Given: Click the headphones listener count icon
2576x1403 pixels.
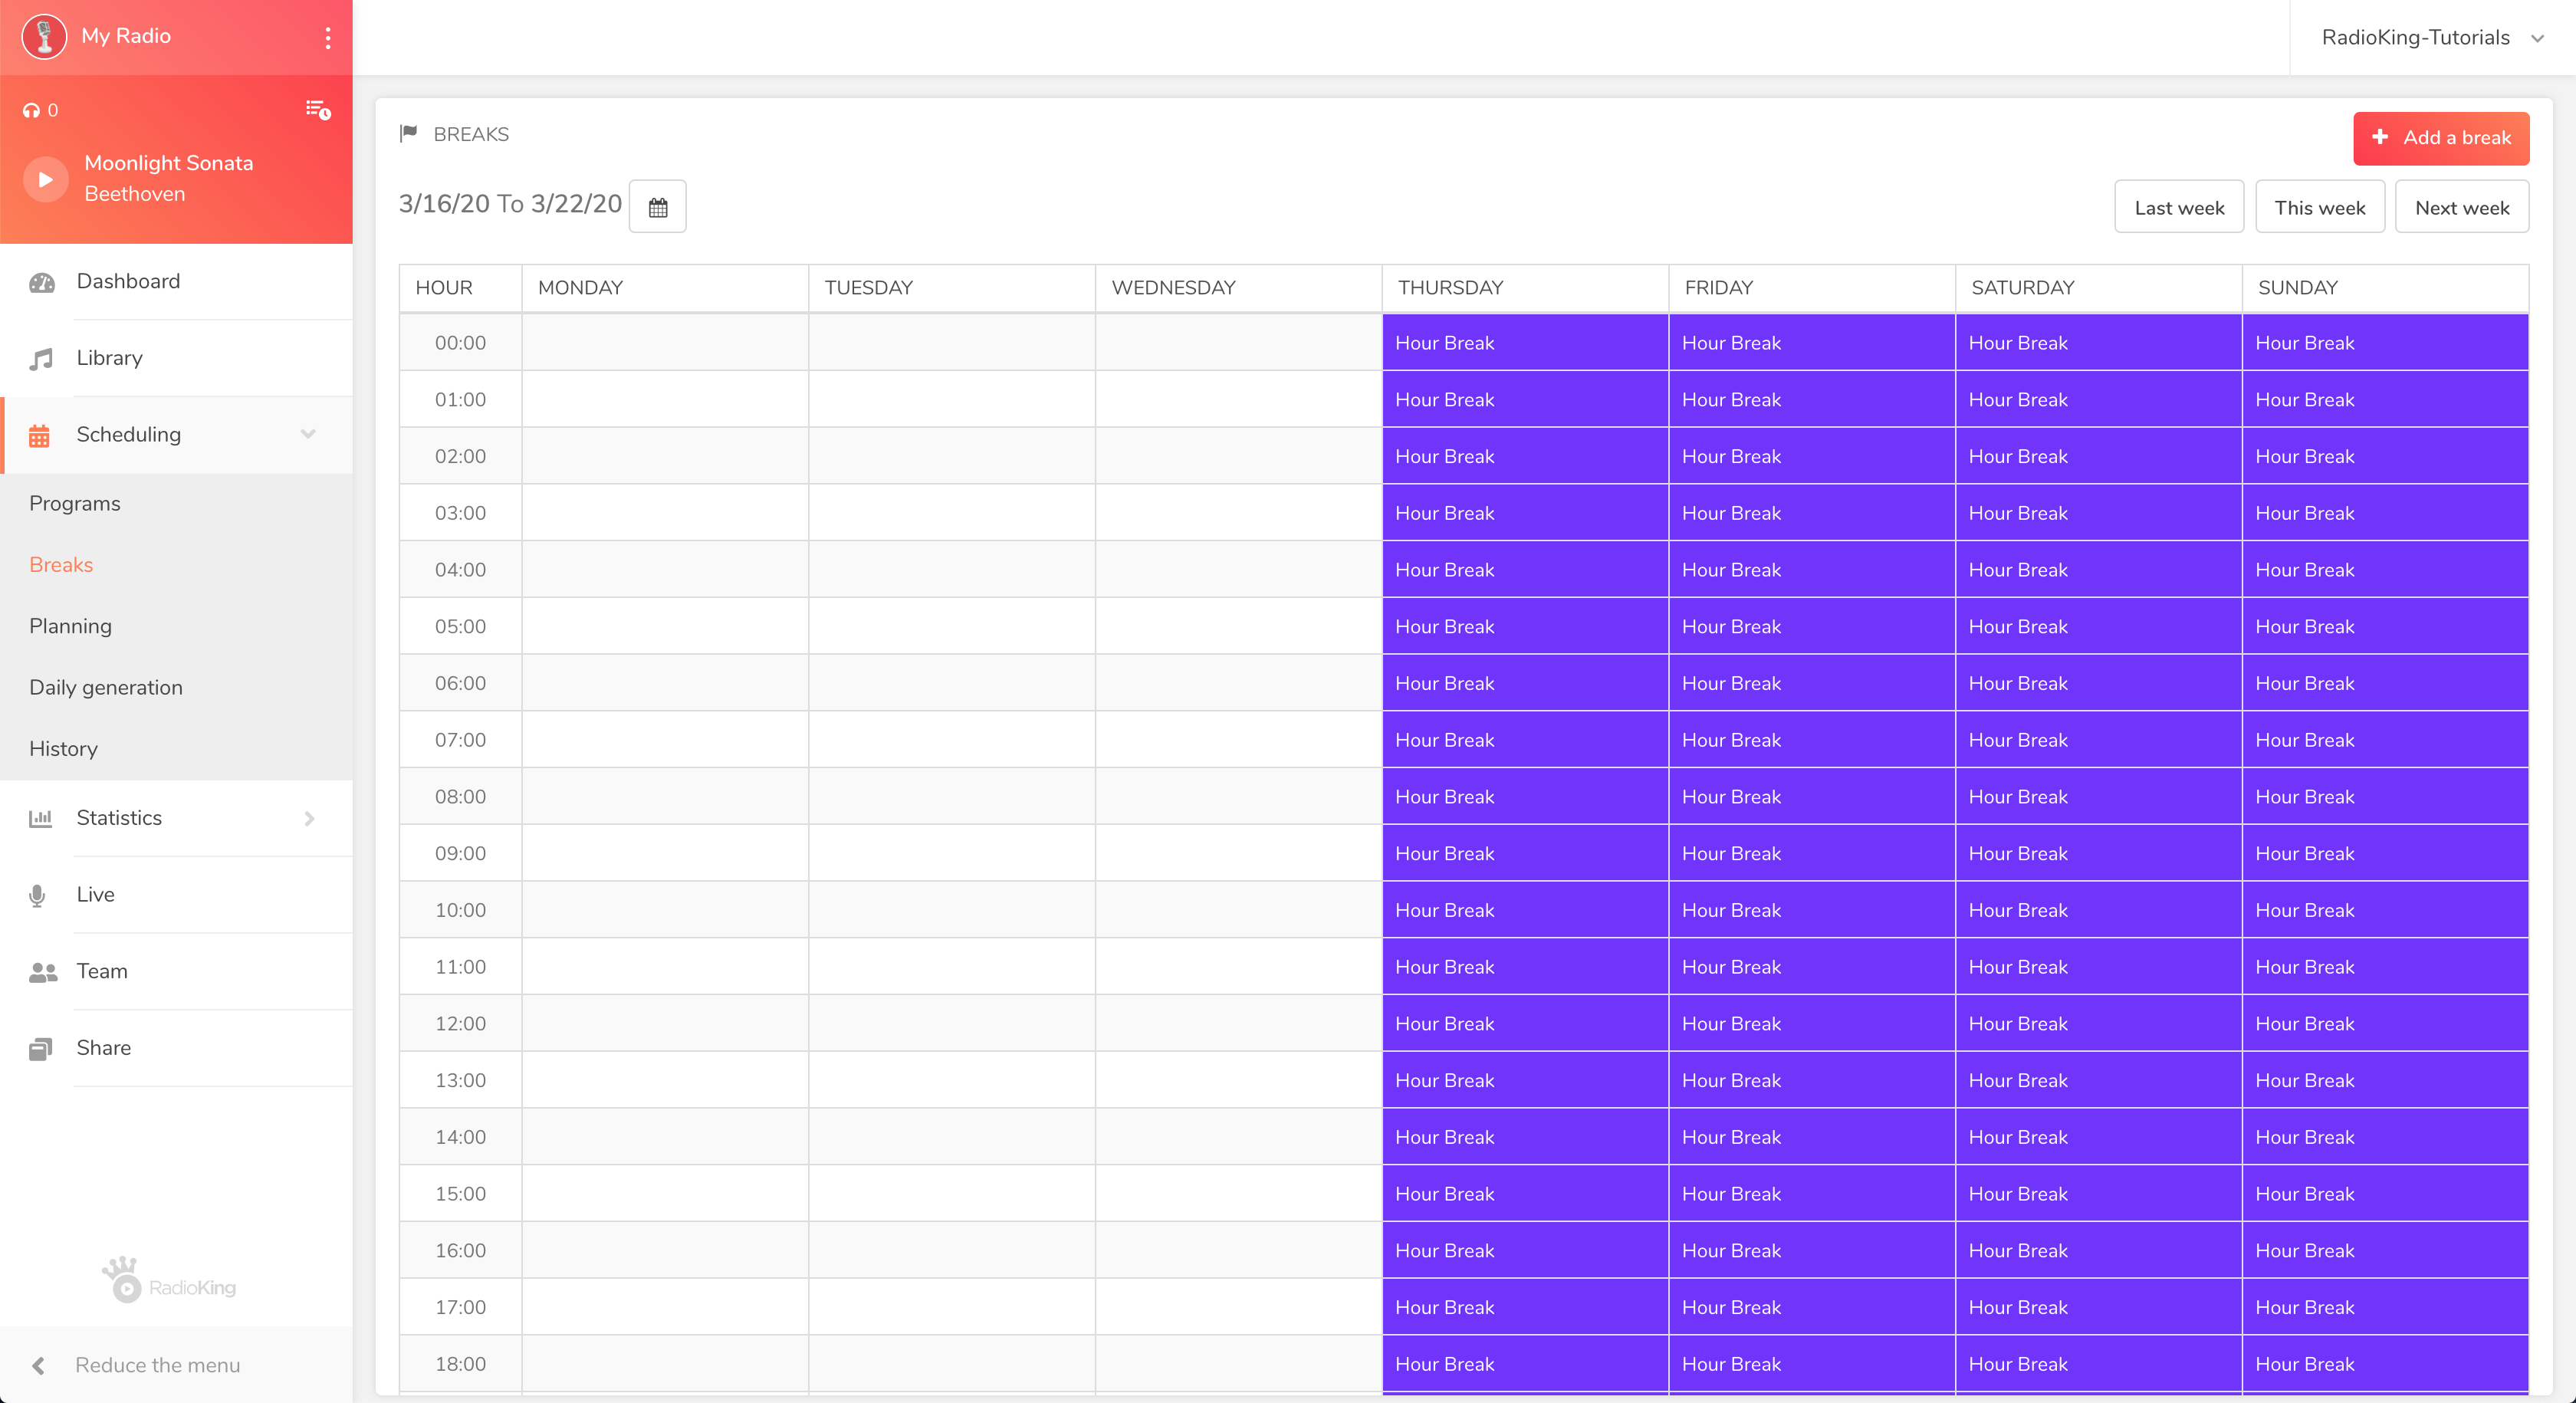Looking at the screenshot, I should [31, 111].
